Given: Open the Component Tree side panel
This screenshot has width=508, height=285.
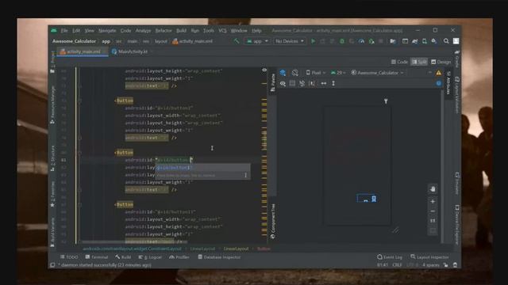Looking at the screenshot, I should tap(273, 222).
